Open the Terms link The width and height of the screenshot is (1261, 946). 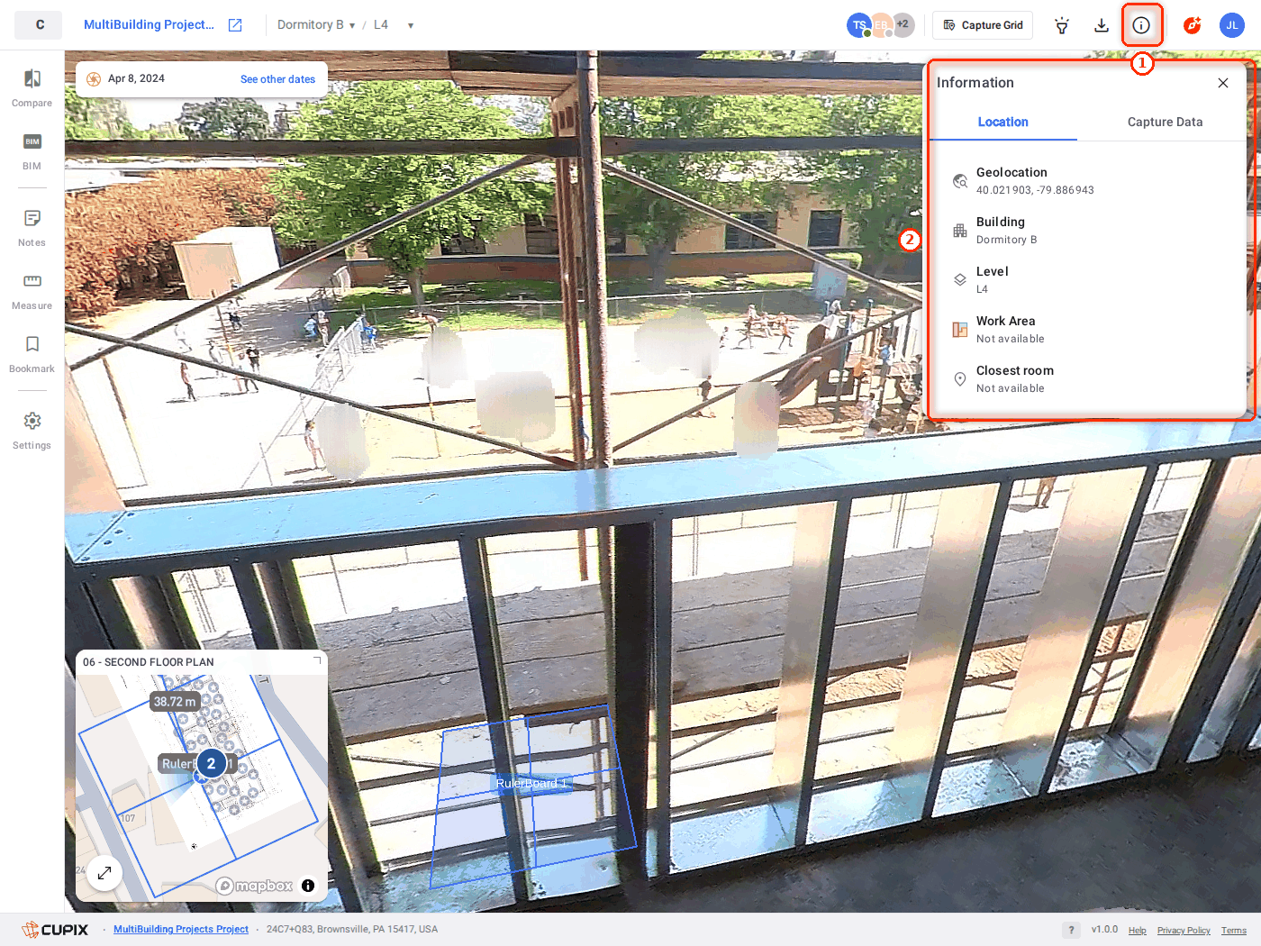(1234, 931)
